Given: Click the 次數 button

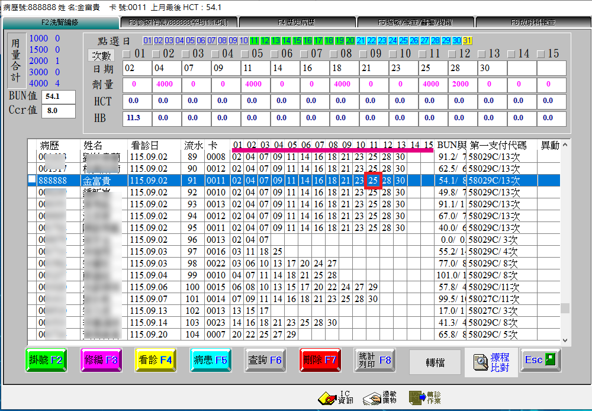Looking at the screenshot, I should pos(101,56).
